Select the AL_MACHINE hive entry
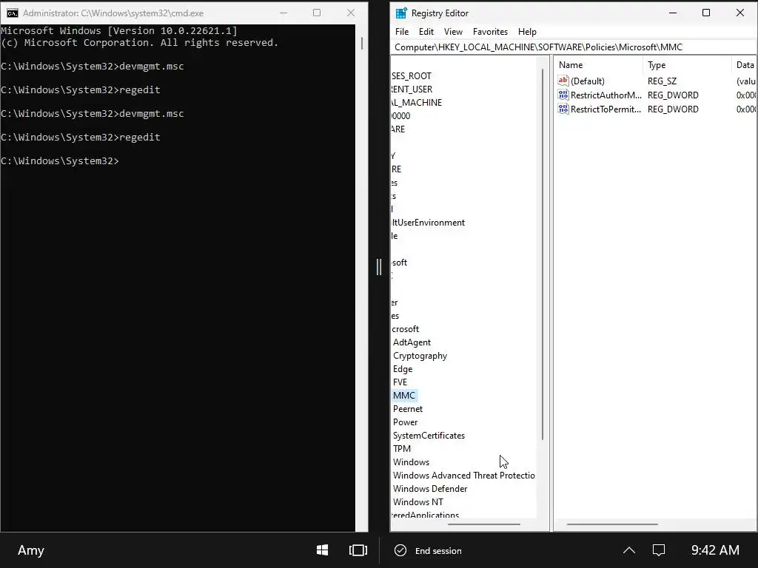This screenshot has width=758, height=568. pyautogui.click(x=417, y=102)
